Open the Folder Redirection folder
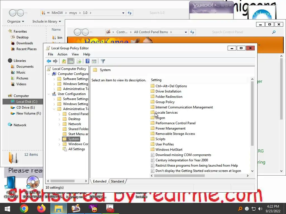286x214 pixels. tap(169, 97)
